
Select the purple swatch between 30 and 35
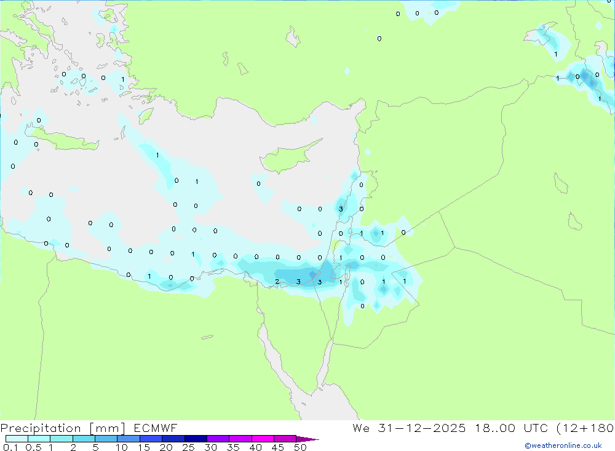click(218, 439)
